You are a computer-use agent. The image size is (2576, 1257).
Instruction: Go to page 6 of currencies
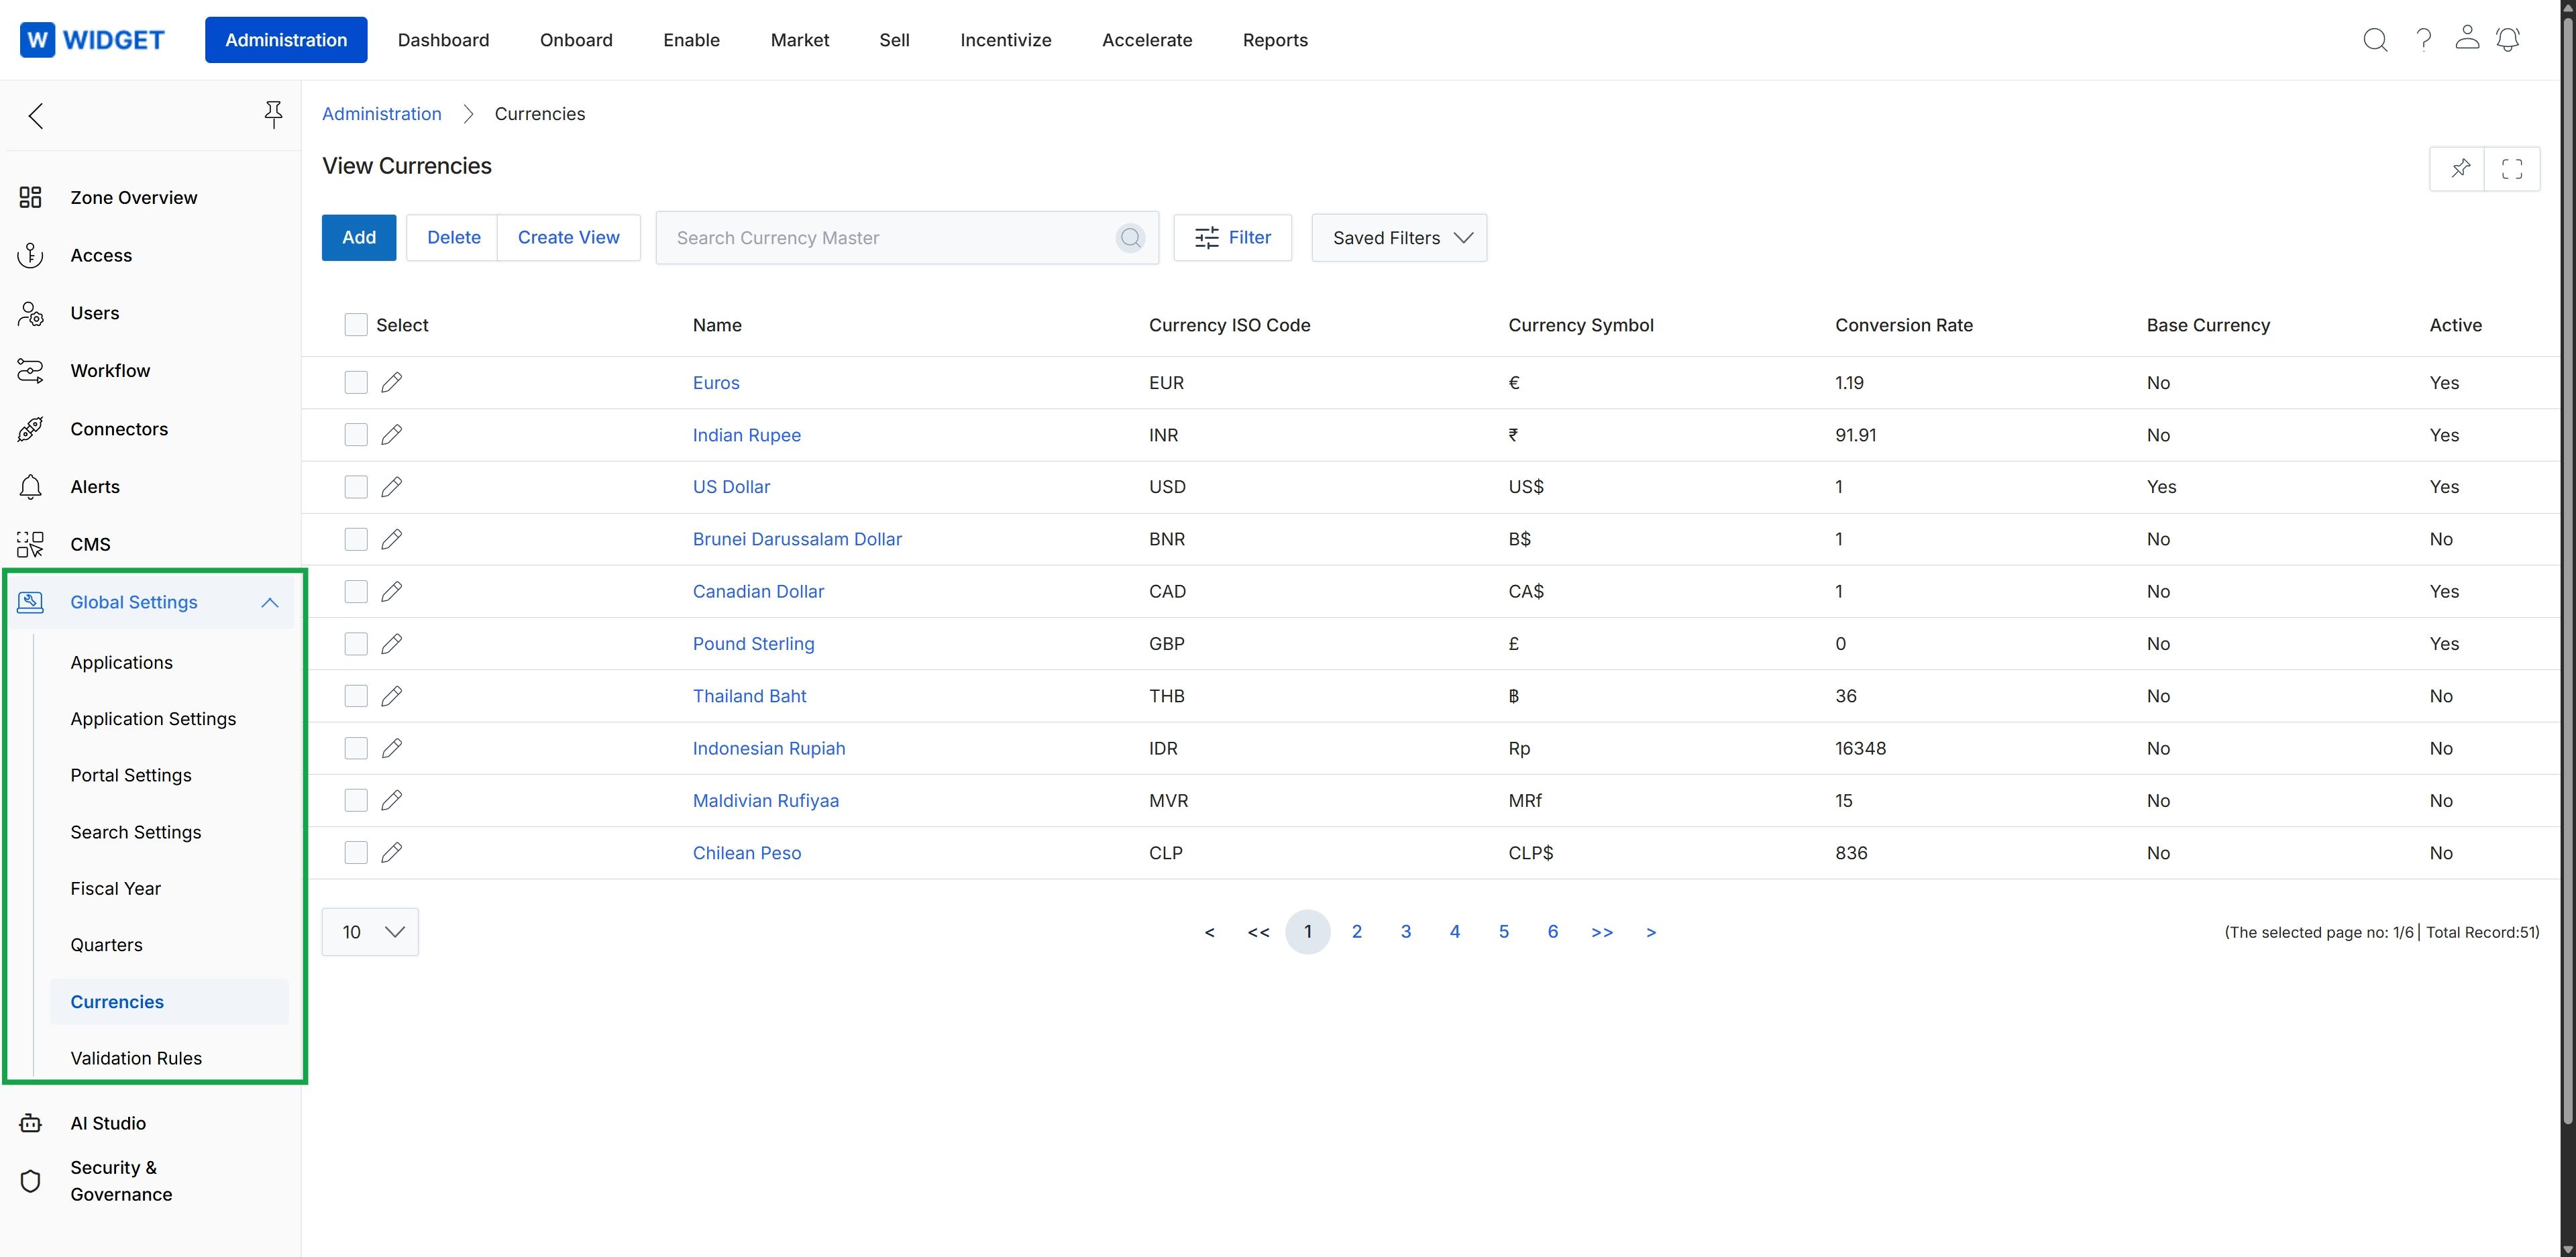tap(1552, 932)
